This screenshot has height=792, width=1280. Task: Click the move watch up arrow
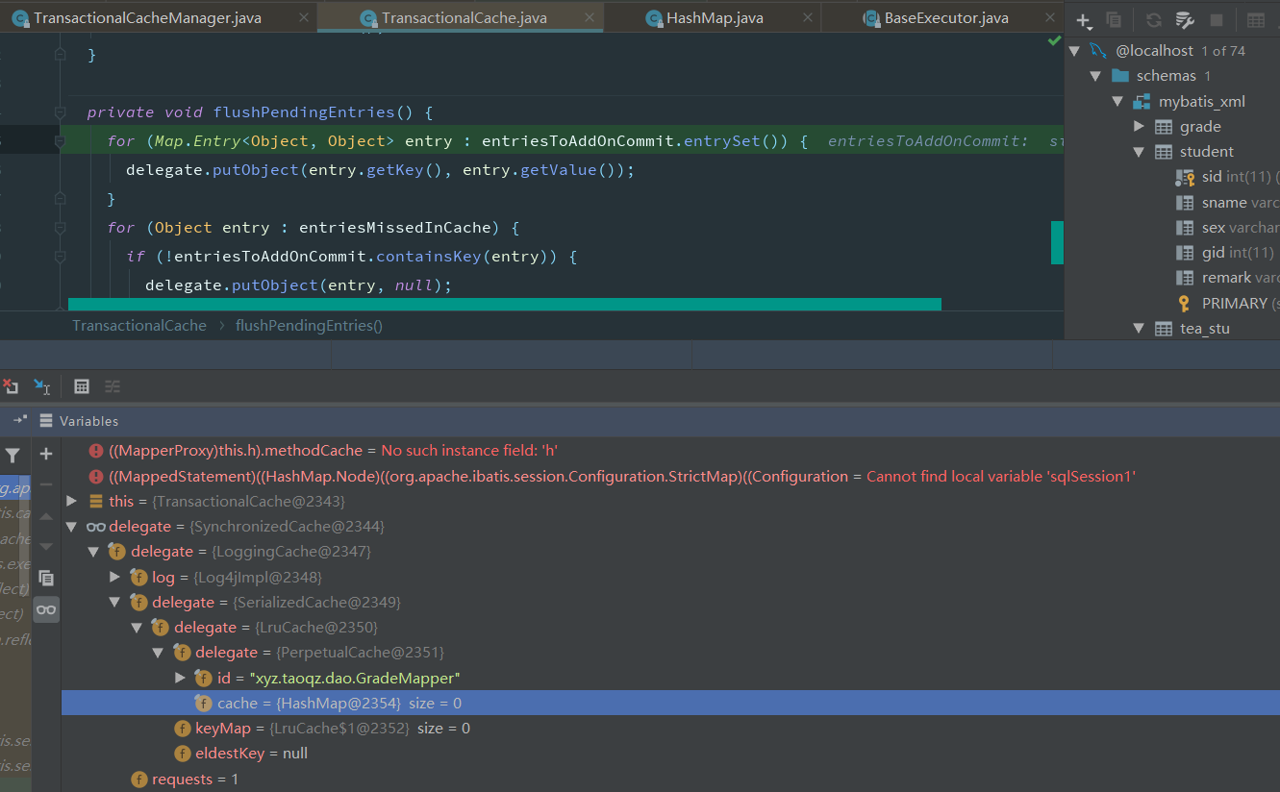[45, 516]
